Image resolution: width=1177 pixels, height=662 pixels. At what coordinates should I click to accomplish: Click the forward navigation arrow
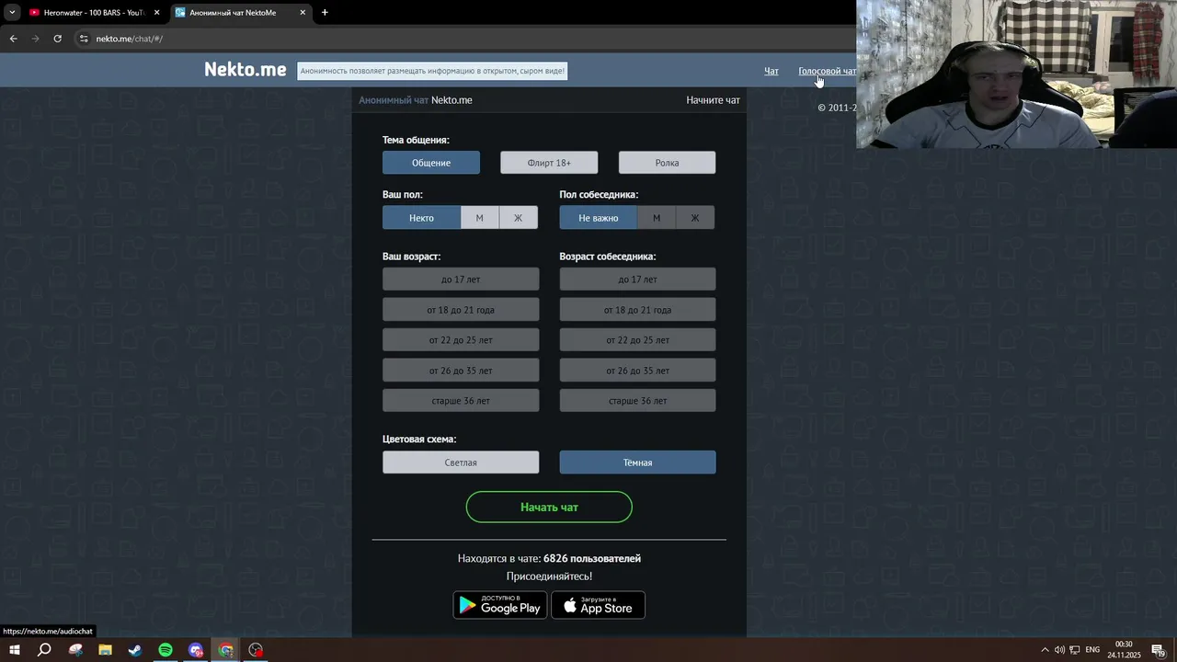tap(35, 39)
